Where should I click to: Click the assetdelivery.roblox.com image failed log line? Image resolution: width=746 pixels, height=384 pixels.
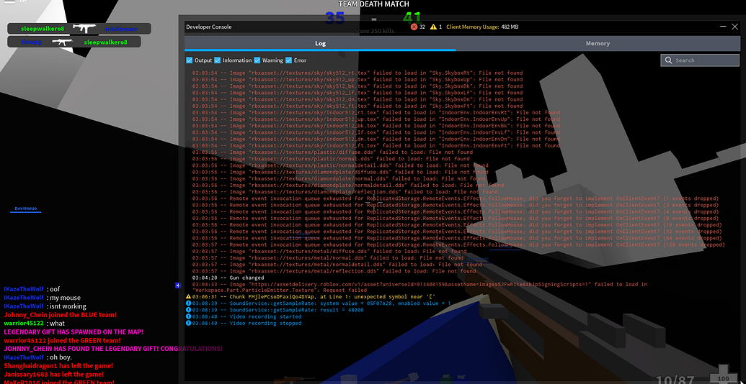(419, 284)
